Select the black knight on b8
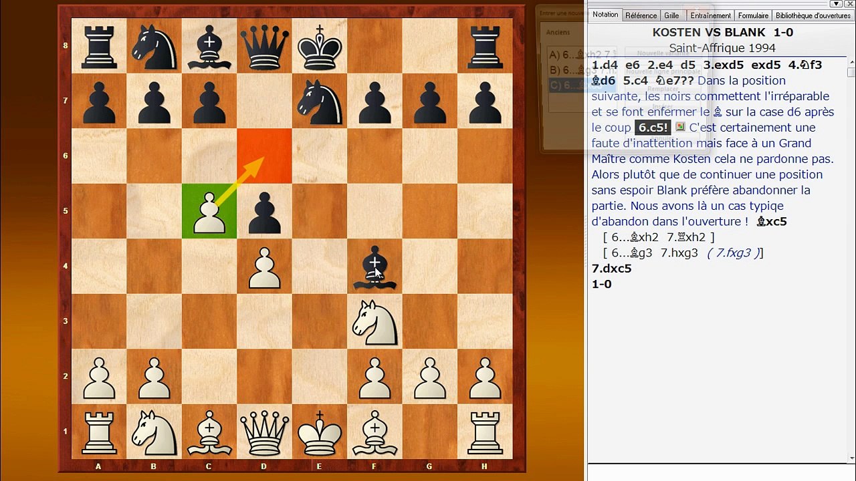856x481 pixels. (x=154, y=46)
